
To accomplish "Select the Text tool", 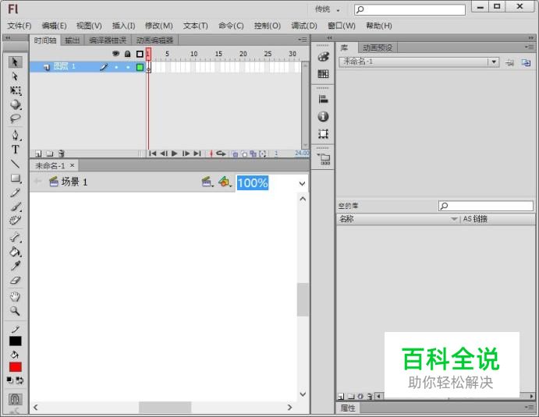I will point(15,150).
